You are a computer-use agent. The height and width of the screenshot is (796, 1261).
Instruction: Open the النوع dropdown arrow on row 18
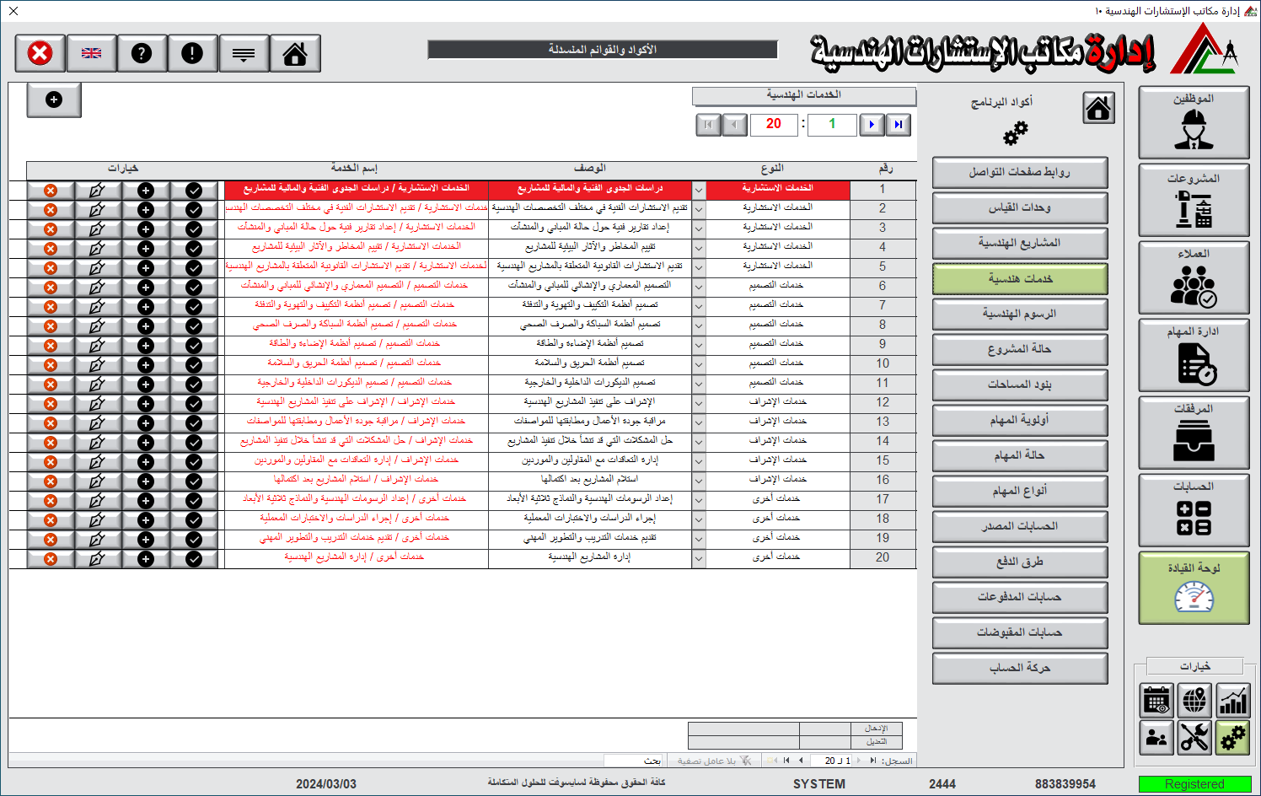[699, 520]
